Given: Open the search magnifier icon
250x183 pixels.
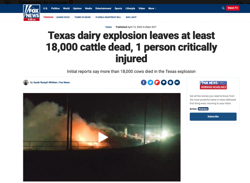Looking at the screenshot, I should coord(223,8).
